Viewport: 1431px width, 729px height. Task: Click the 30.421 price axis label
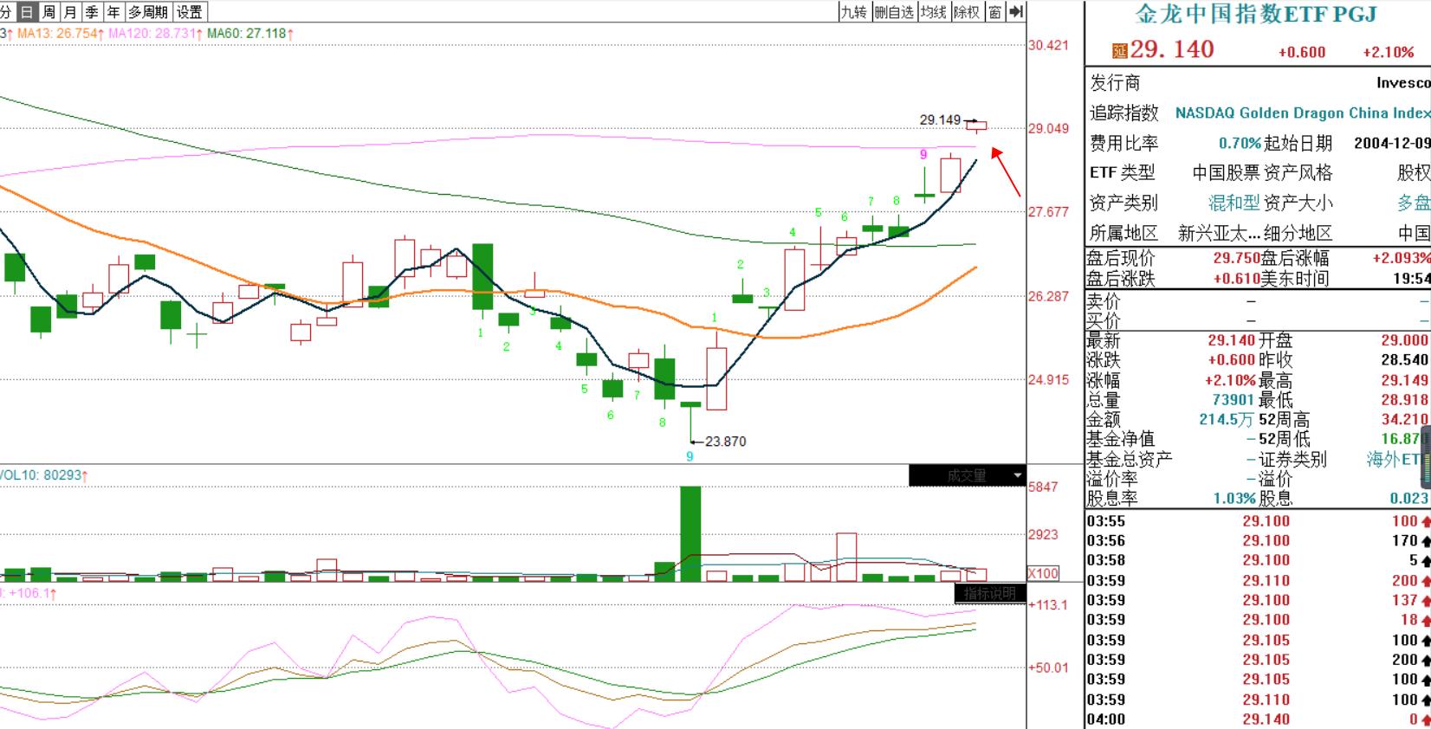1048,46
